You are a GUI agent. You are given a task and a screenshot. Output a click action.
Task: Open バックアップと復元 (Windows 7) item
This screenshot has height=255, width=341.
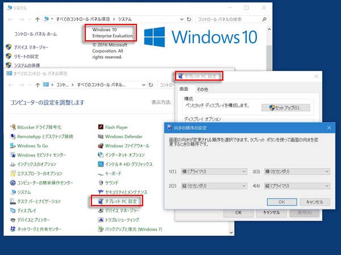pos(130,229)
